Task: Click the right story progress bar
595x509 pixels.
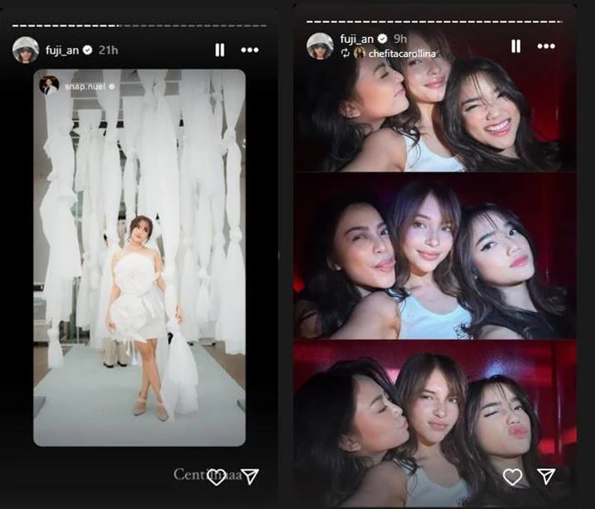Action: (x=434, y=22)
